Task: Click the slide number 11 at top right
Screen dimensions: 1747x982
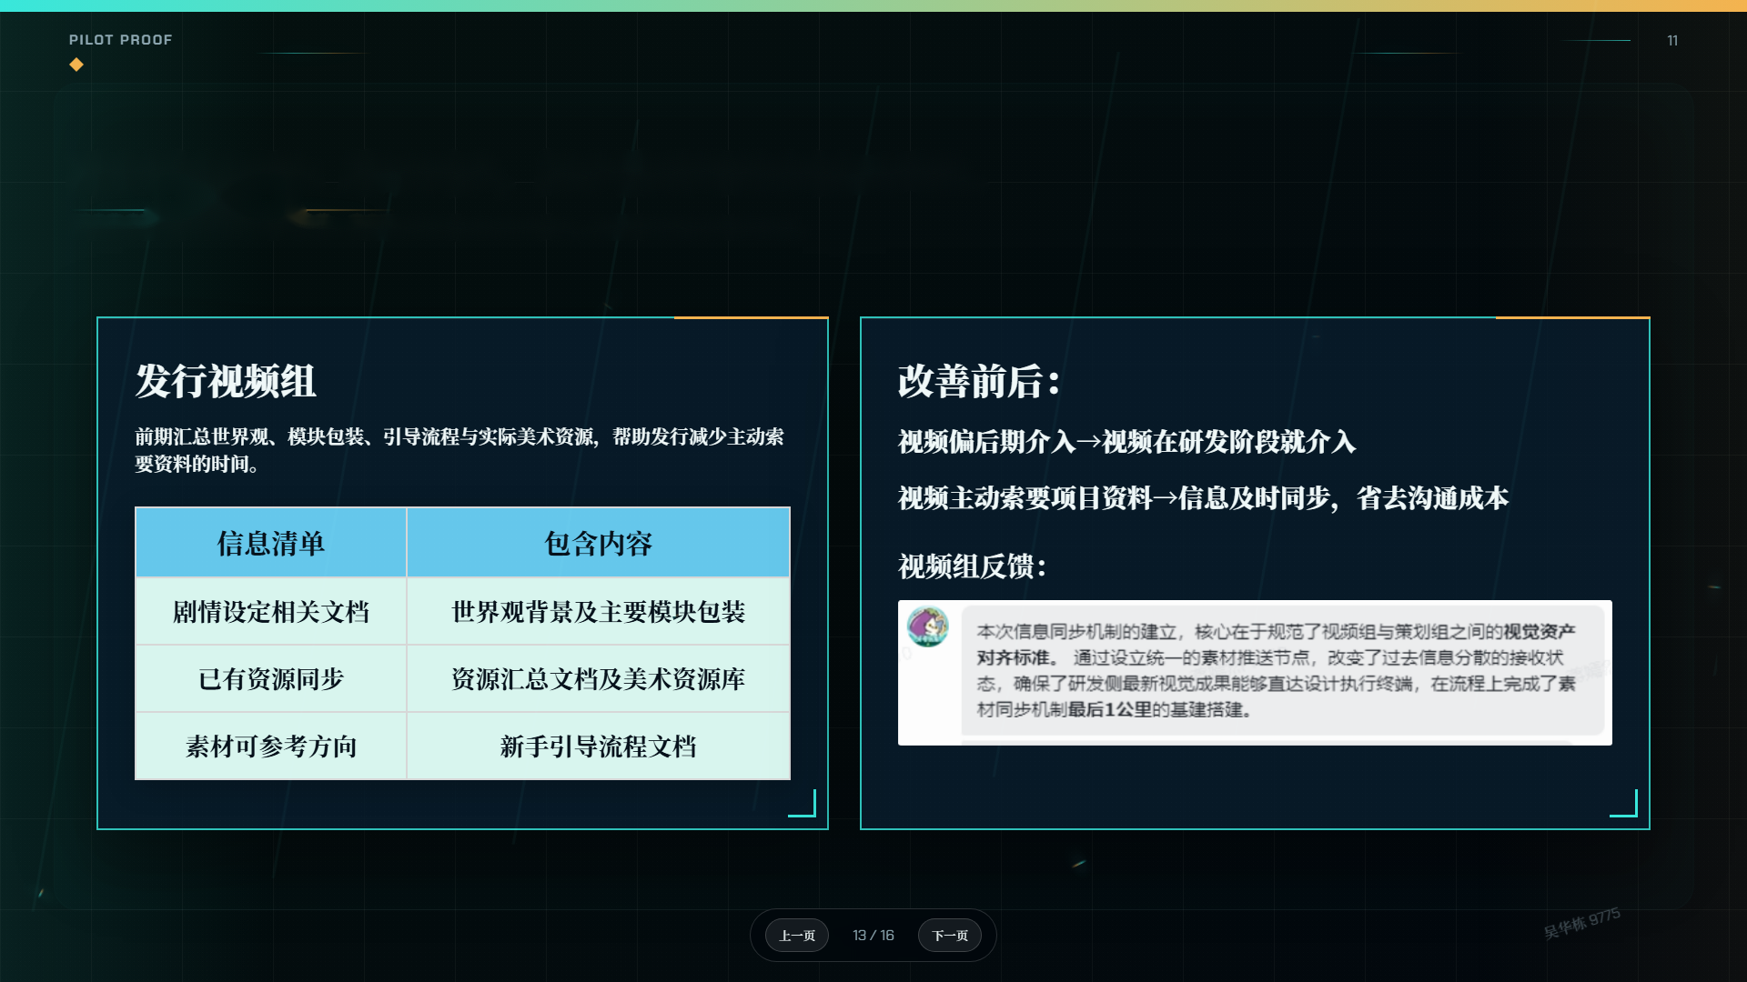Action: (1672, 41)
